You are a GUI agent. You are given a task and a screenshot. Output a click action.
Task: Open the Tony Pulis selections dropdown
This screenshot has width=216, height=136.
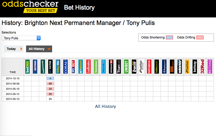point(21,38)
